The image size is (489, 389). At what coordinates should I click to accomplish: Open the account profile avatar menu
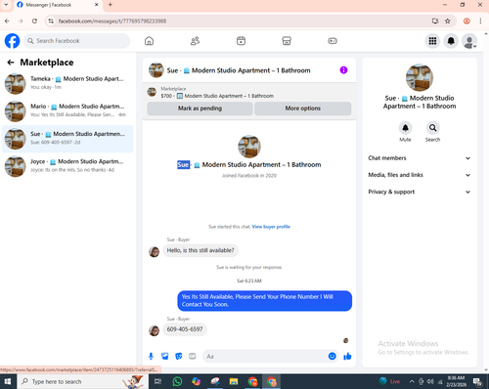coord(469,41)
